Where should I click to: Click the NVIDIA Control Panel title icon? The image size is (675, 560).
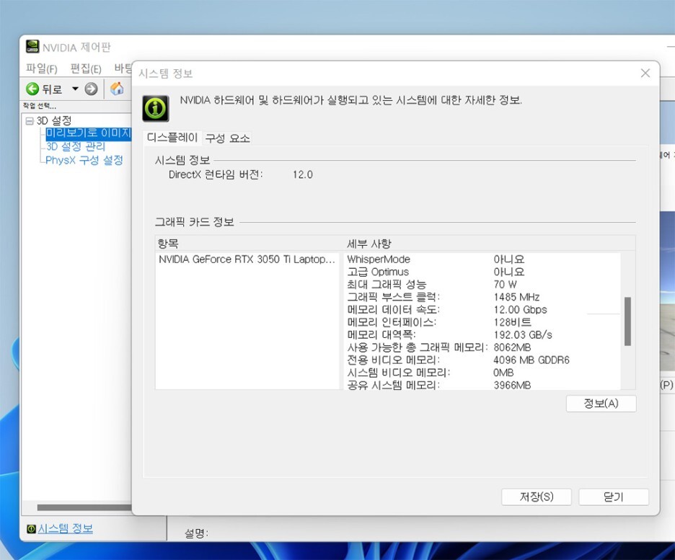[32, 46]
